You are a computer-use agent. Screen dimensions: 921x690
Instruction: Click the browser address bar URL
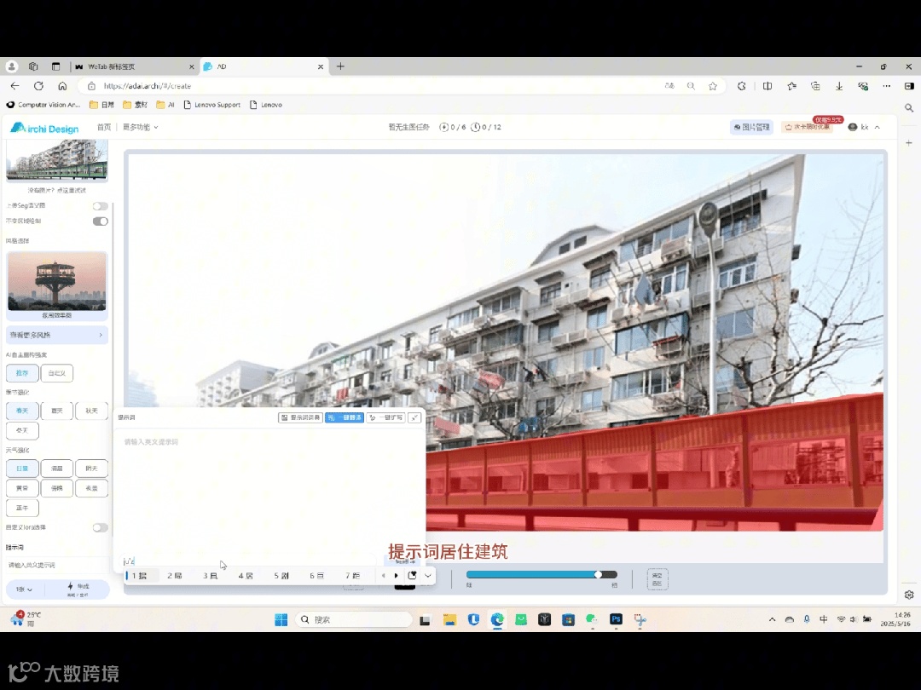pyautogui.click(x=148, y=86)
